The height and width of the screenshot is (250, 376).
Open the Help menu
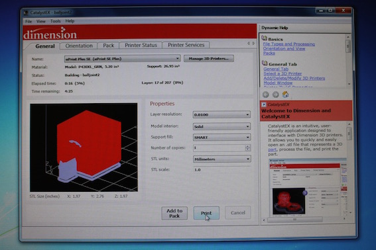coord(70,21)
